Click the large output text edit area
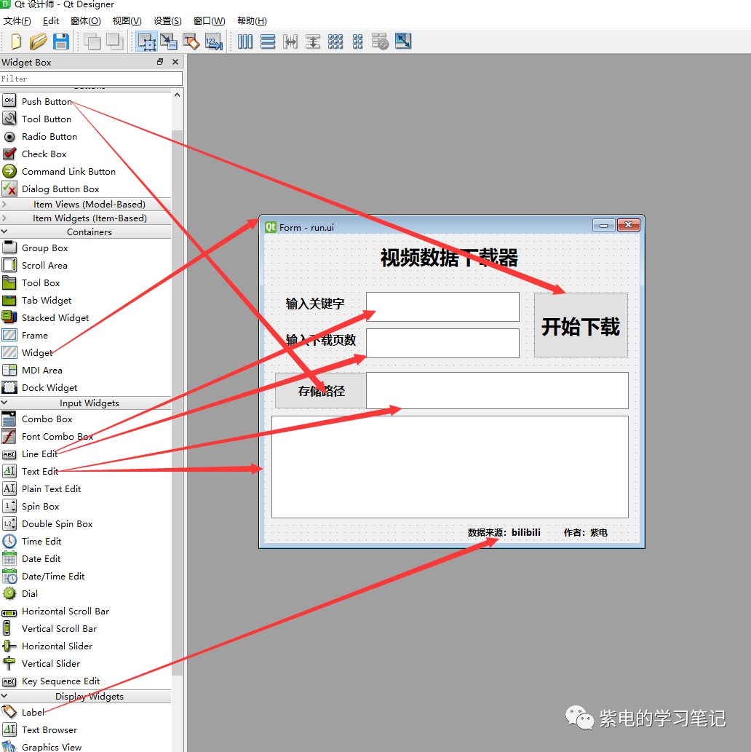This screenshot has width=751, height=752. click(x=450, y=467)
